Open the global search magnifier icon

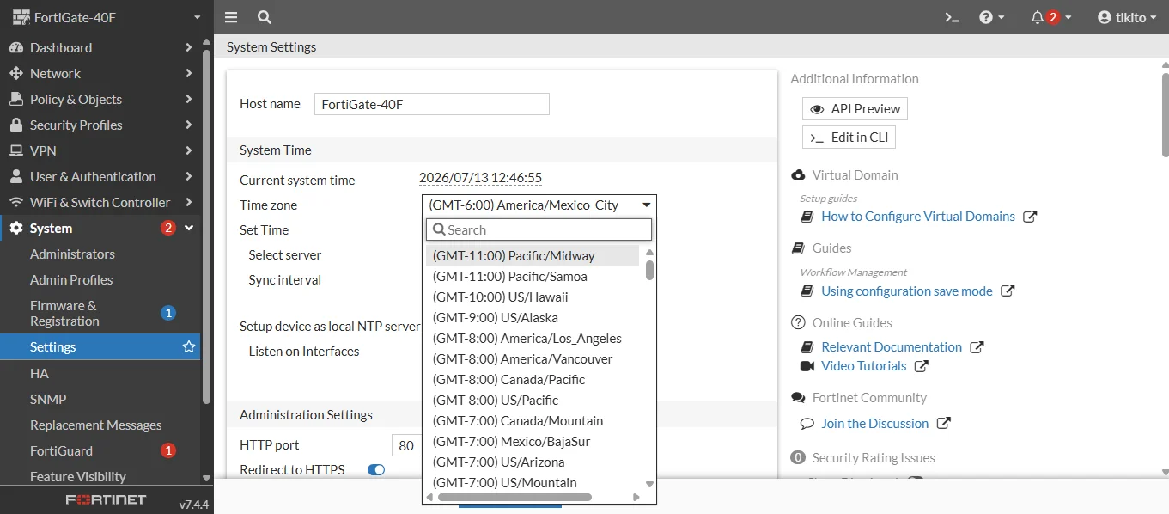click(x=265, y=17)
